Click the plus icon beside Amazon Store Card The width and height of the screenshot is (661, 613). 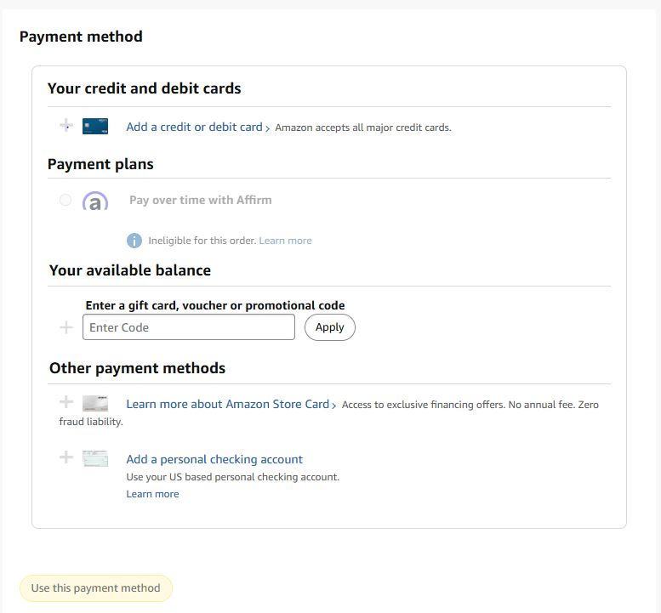(x=66, y=402)
